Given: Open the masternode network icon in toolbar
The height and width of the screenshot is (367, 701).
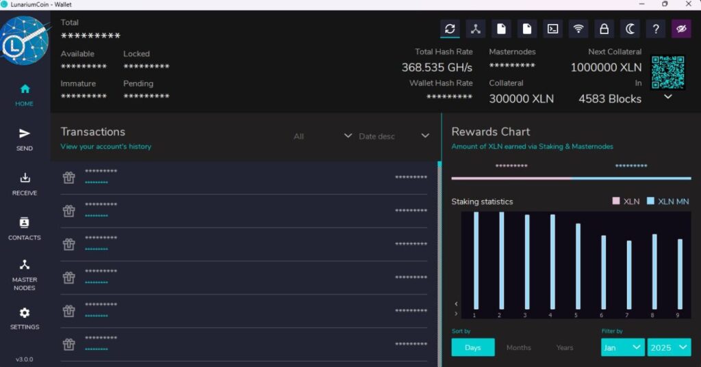Looking at the screenshot, I should (476, 29).
